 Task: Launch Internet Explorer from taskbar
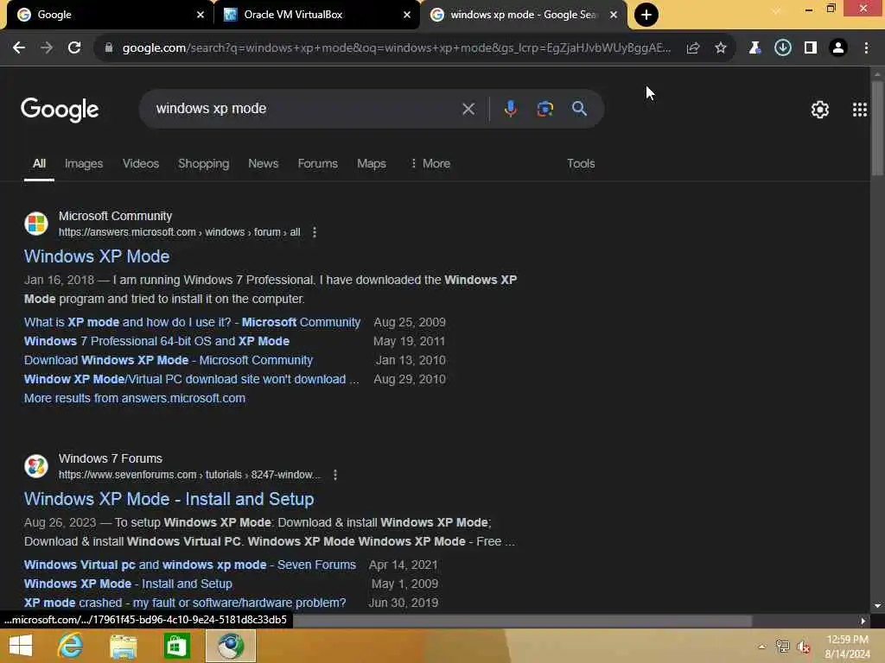tap(71, 646)
